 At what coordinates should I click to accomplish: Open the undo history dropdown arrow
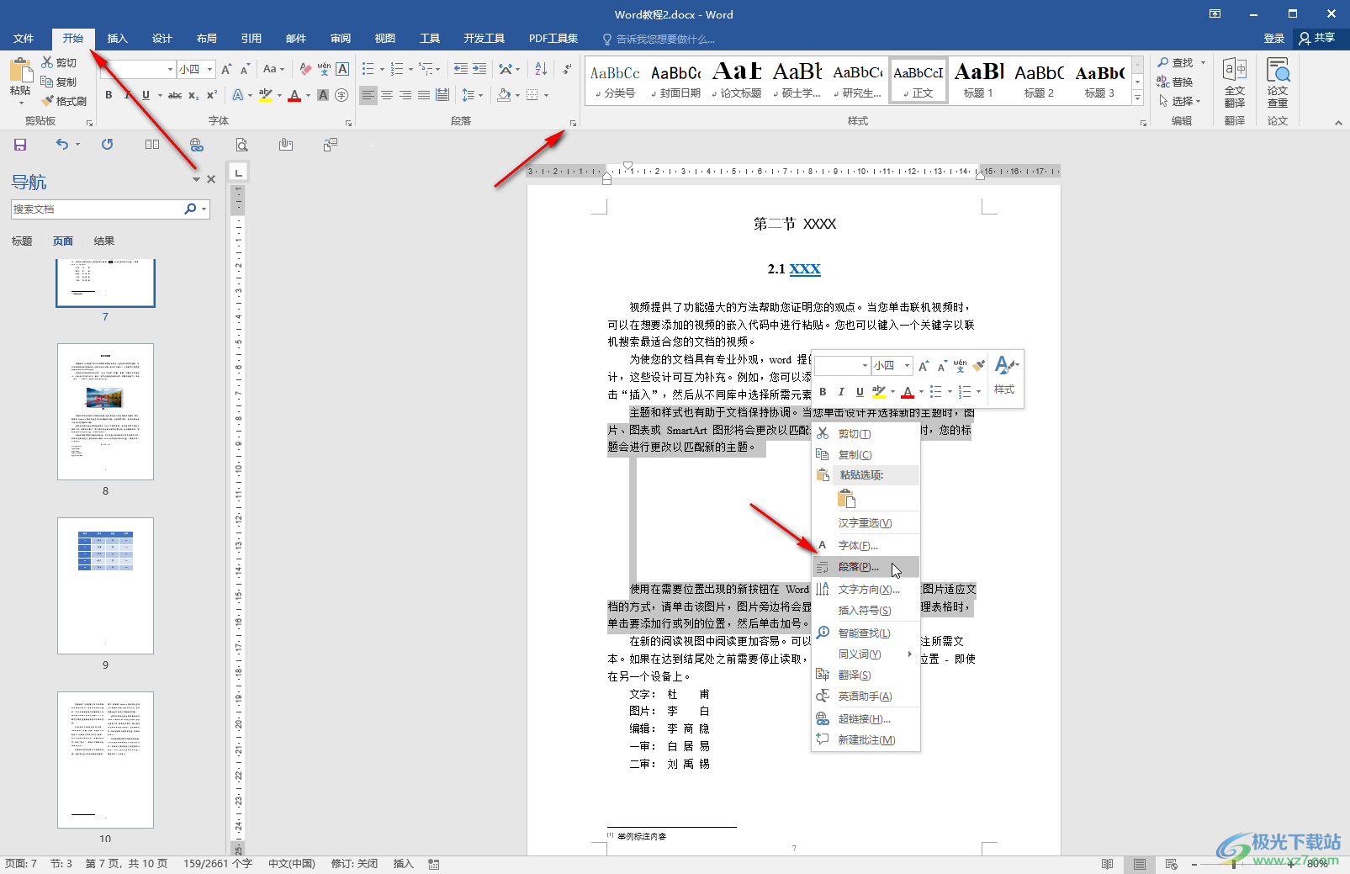tap(77, 145)
